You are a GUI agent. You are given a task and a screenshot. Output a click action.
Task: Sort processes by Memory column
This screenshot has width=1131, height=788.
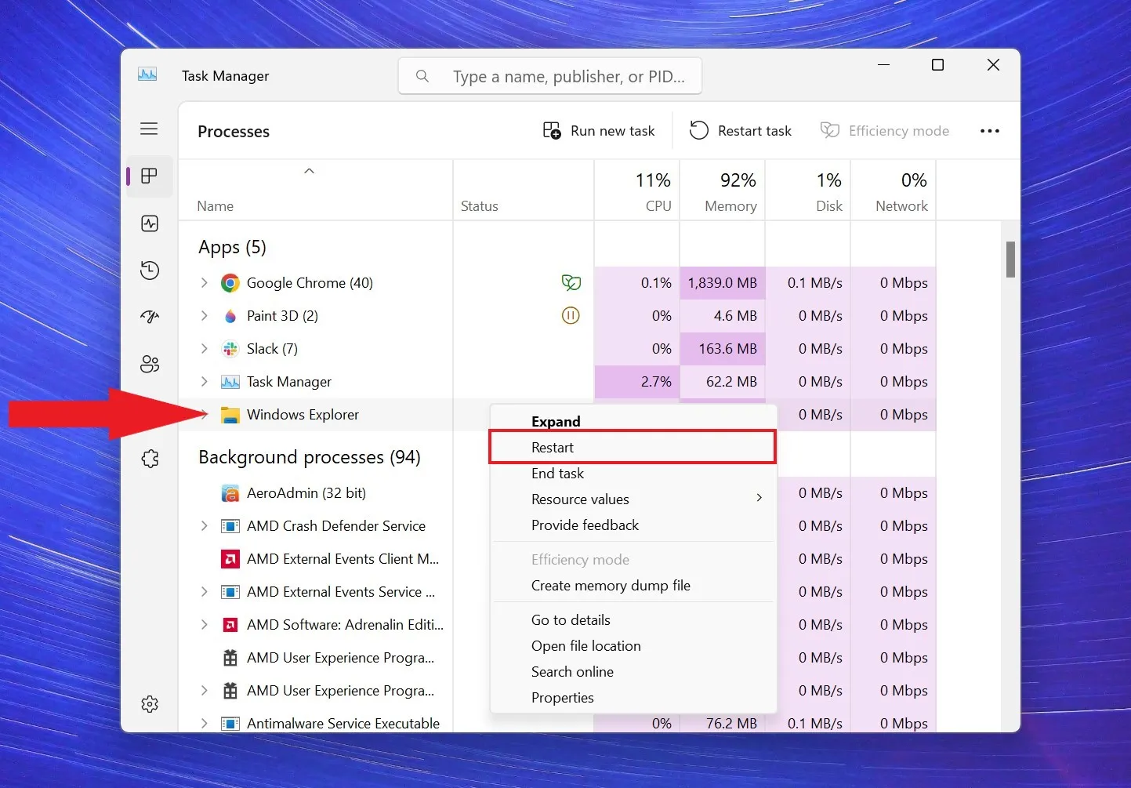pos(730,192)
